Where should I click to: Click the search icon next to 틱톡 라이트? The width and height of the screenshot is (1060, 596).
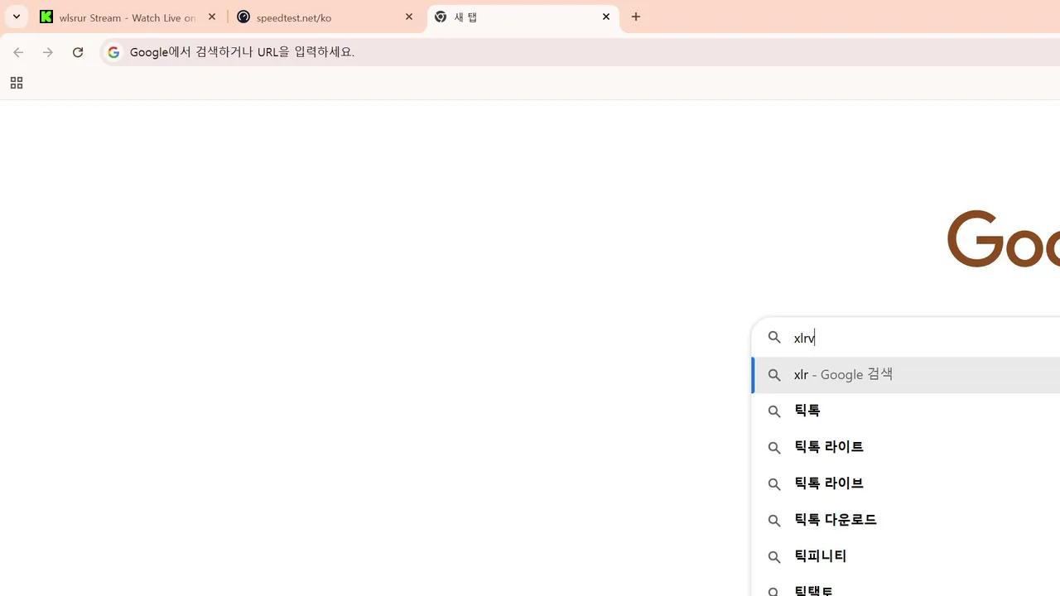coord(774,448)
